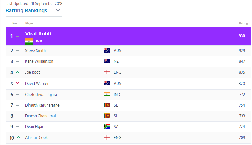
Task: Click India flag in Cheteshwar Pujara row
Action: (x=107, y=94)
